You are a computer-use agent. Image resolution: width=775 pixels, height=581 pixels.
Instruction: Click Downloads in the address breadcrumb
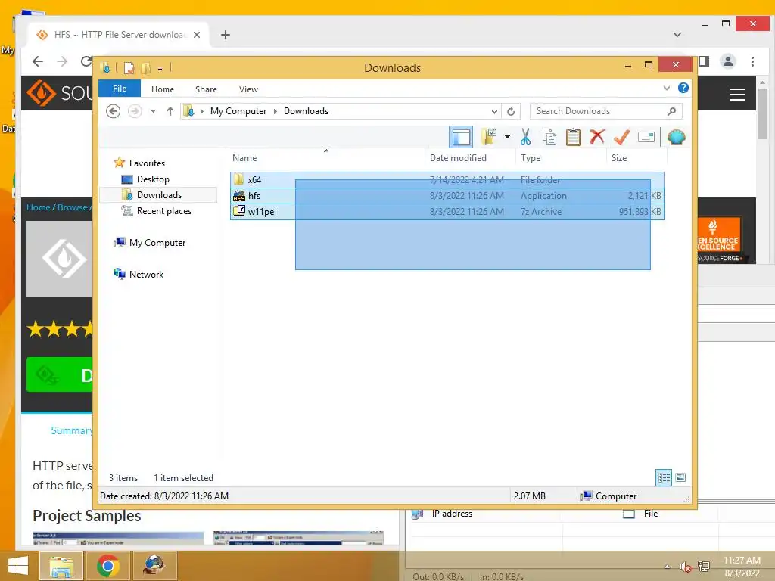306,111
